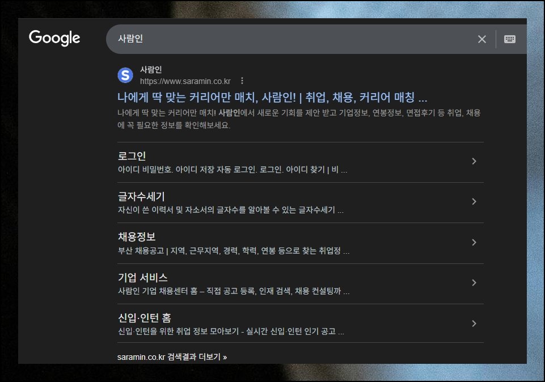Click the 사람인 기업 채용센터 홈 description text
The width and height of the screenshot is (545, 382).
pos(234,291)
